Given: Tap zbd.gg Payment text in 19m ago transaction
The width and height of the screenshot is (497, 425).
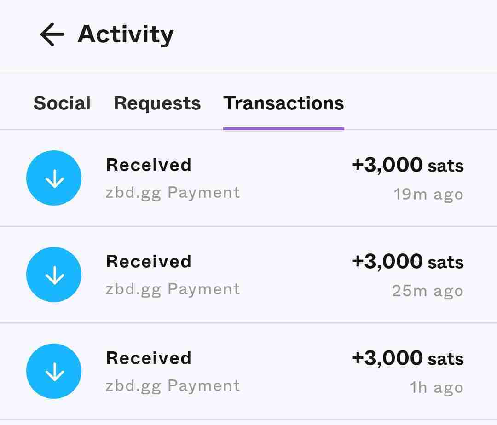Looking at the screenshot, I should coord(173,192).
